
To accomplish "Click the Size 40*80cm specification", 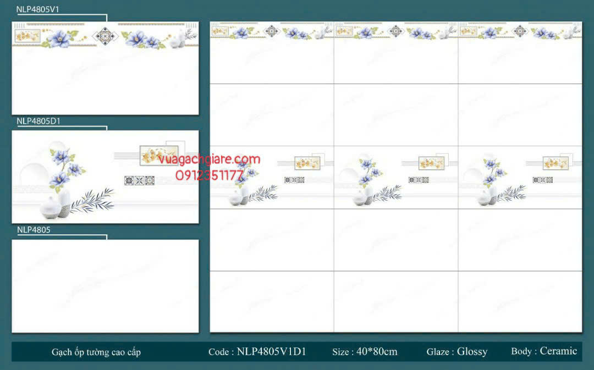I will pos(365,352).
